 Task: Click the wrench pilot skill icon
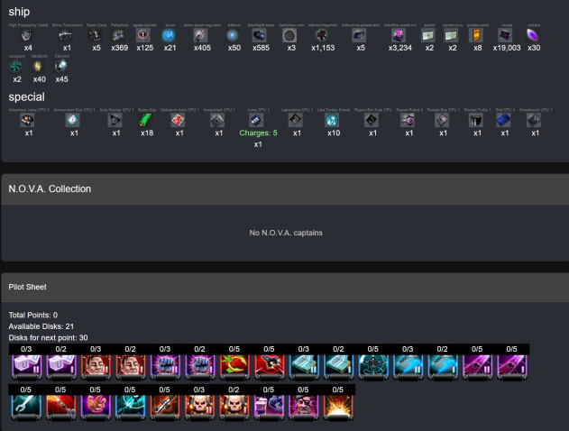[x=26, y=408]
